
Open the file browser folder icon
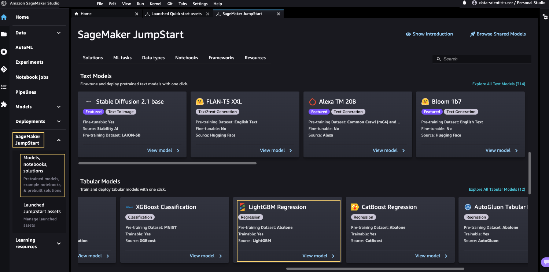4,34
